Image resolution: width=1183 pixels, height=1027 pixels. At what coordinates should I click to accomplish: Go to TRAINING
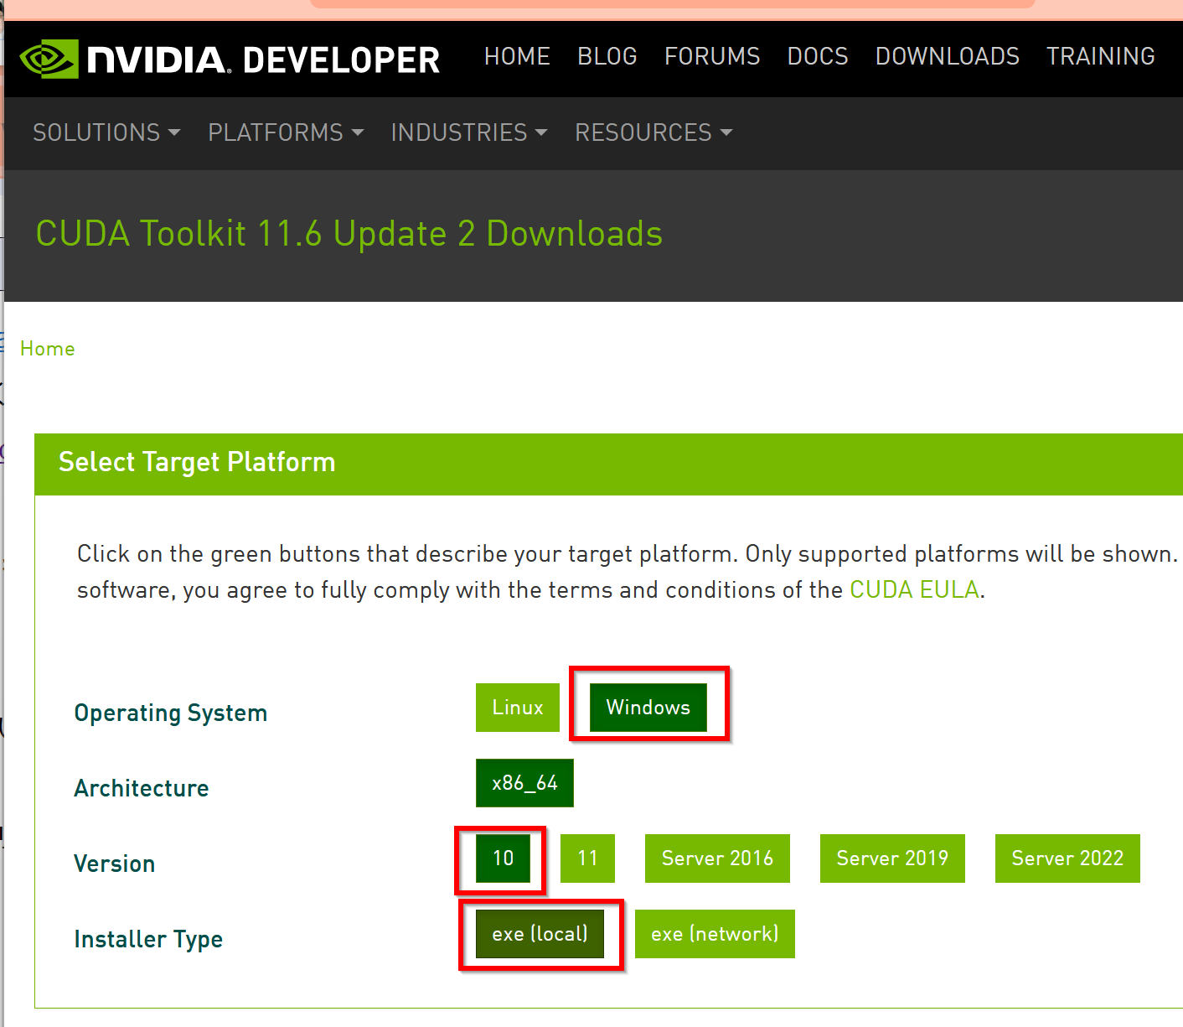pos(1101,56)
